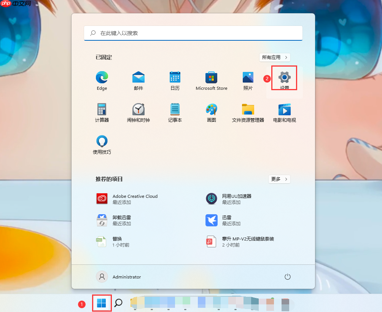Open 记事本 notepad
The height and width of the screenshot is (312, 382).
click(x=175, y=110)
